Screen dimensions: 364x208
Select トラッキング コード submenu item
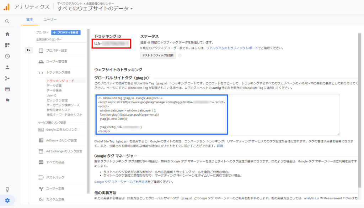60,81
